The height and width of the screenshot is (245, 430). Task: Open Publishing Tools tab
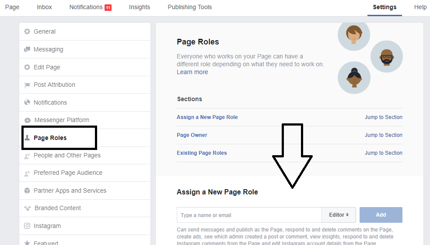click(189, 7)
